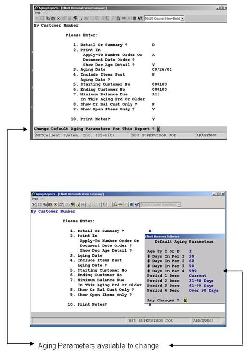The image size is (250, 354).
Task: Click the Aging Date value 09/26/01
Action: pos(162,69)
